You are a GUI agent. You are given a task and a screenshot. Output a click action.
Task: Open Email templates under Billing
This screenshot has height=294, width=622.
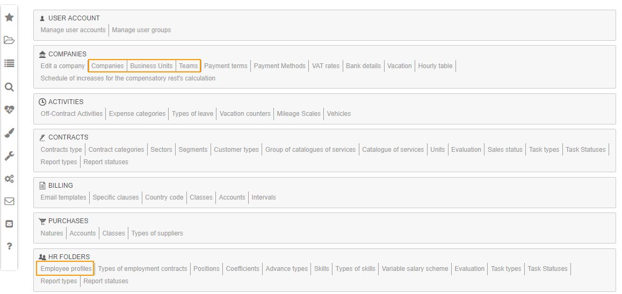[x=63, y=197]
